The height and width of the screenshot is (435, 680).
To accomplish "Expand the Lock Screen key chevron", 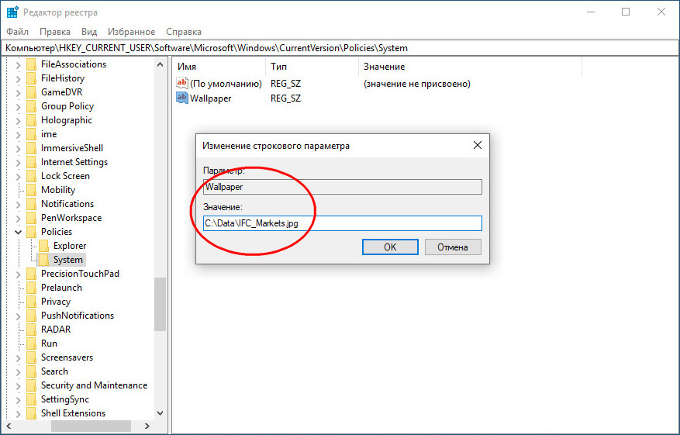I will tap(18, 177).
